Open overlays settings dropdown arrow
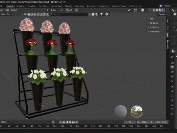This screenshot has width=177, height=133. click(x=146, y=10)
